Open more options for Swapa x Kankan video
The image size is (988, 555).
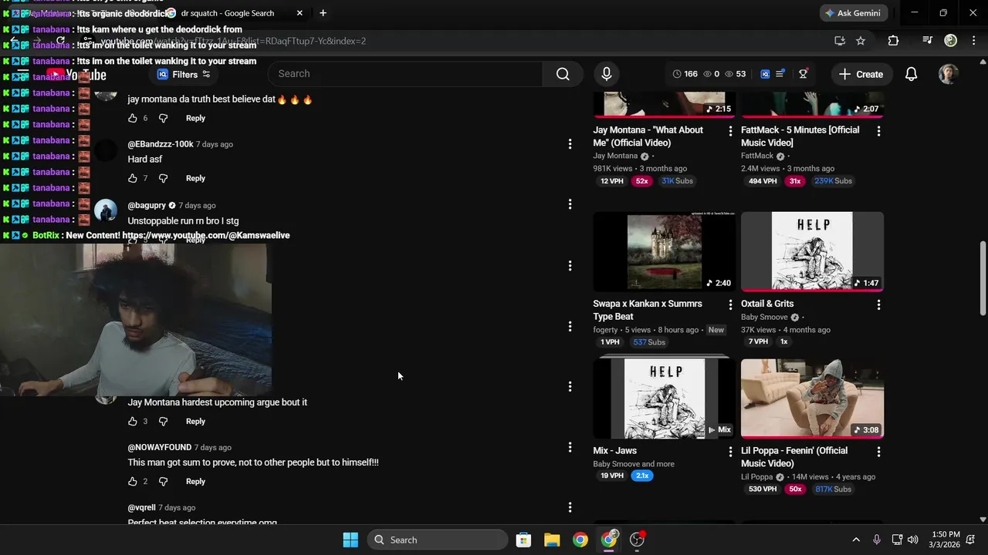pyautogui.click(x=730, y=304)
